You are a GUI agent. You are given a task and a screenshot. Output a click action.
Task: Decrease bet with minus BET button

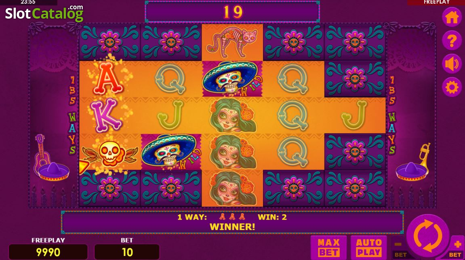(x=399, y=247)
